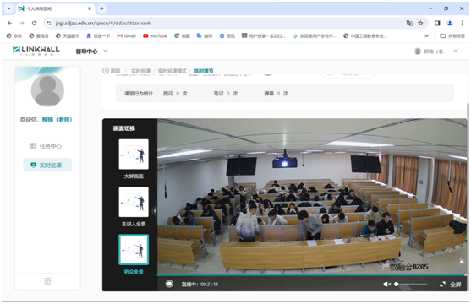Select the 听众全景 view thumbnail
The height and width of the screenshot is (304, 471).
[134, 250]
